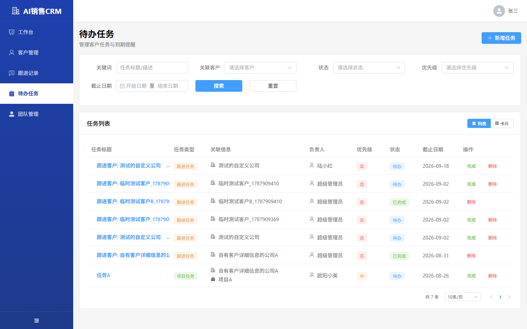Click the 项目任务 tag in 任务A row
527x329 pixels.
(x=186, y=276)
